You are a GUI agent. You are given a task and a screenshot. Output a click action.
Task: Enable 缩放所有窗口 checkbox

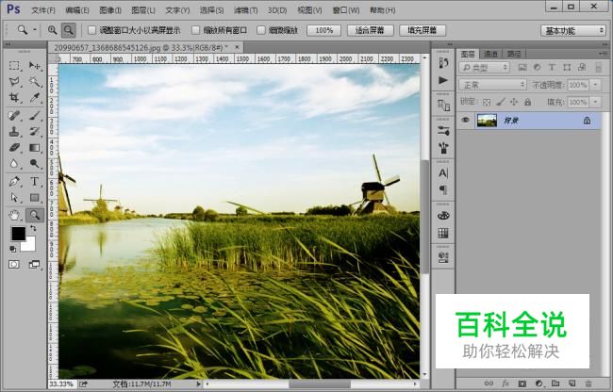[196, 30]
